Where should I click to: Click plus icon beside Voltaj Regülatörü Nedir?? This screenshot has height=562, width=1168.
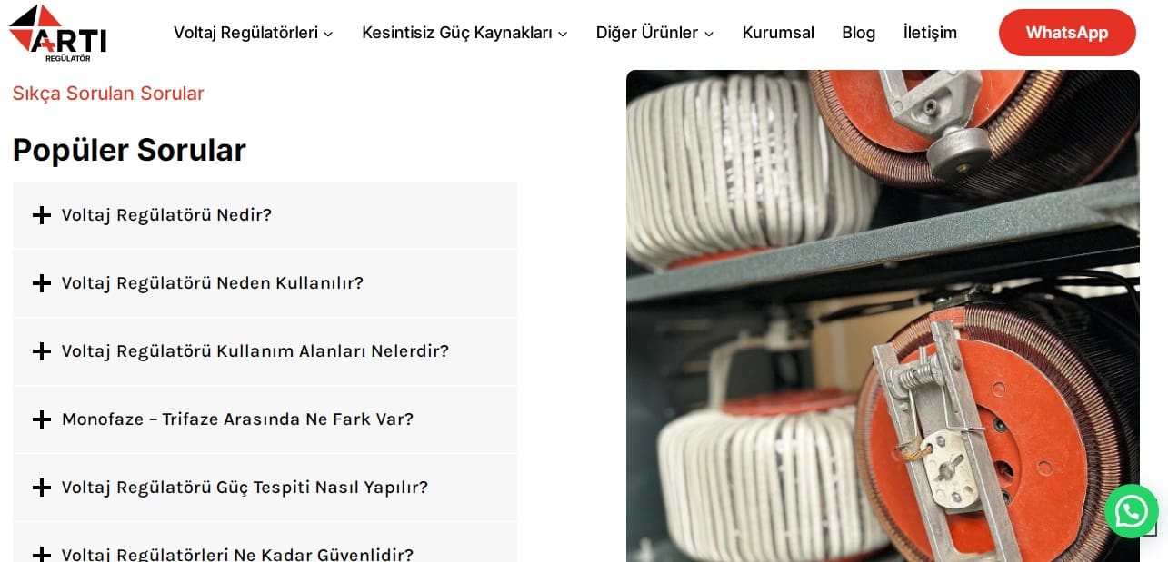click(x=42, y=215)
